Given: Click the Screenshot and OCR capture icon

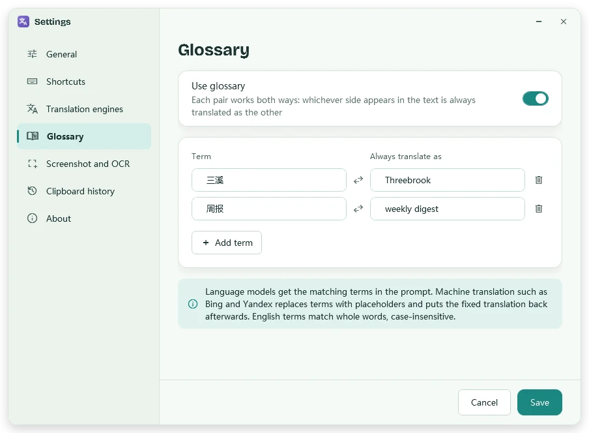Looking at the screenshot, I should pyautogui.click(x=33, y=164).
